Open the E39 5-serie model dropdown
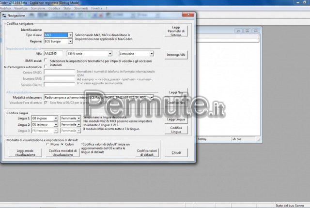 [x=110, y=54]
